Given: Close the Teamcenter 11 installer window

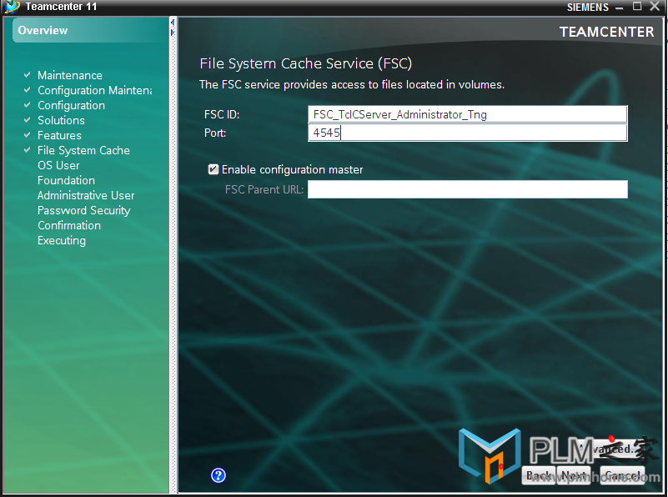Looking at the screenshot, I should [655, 6].
